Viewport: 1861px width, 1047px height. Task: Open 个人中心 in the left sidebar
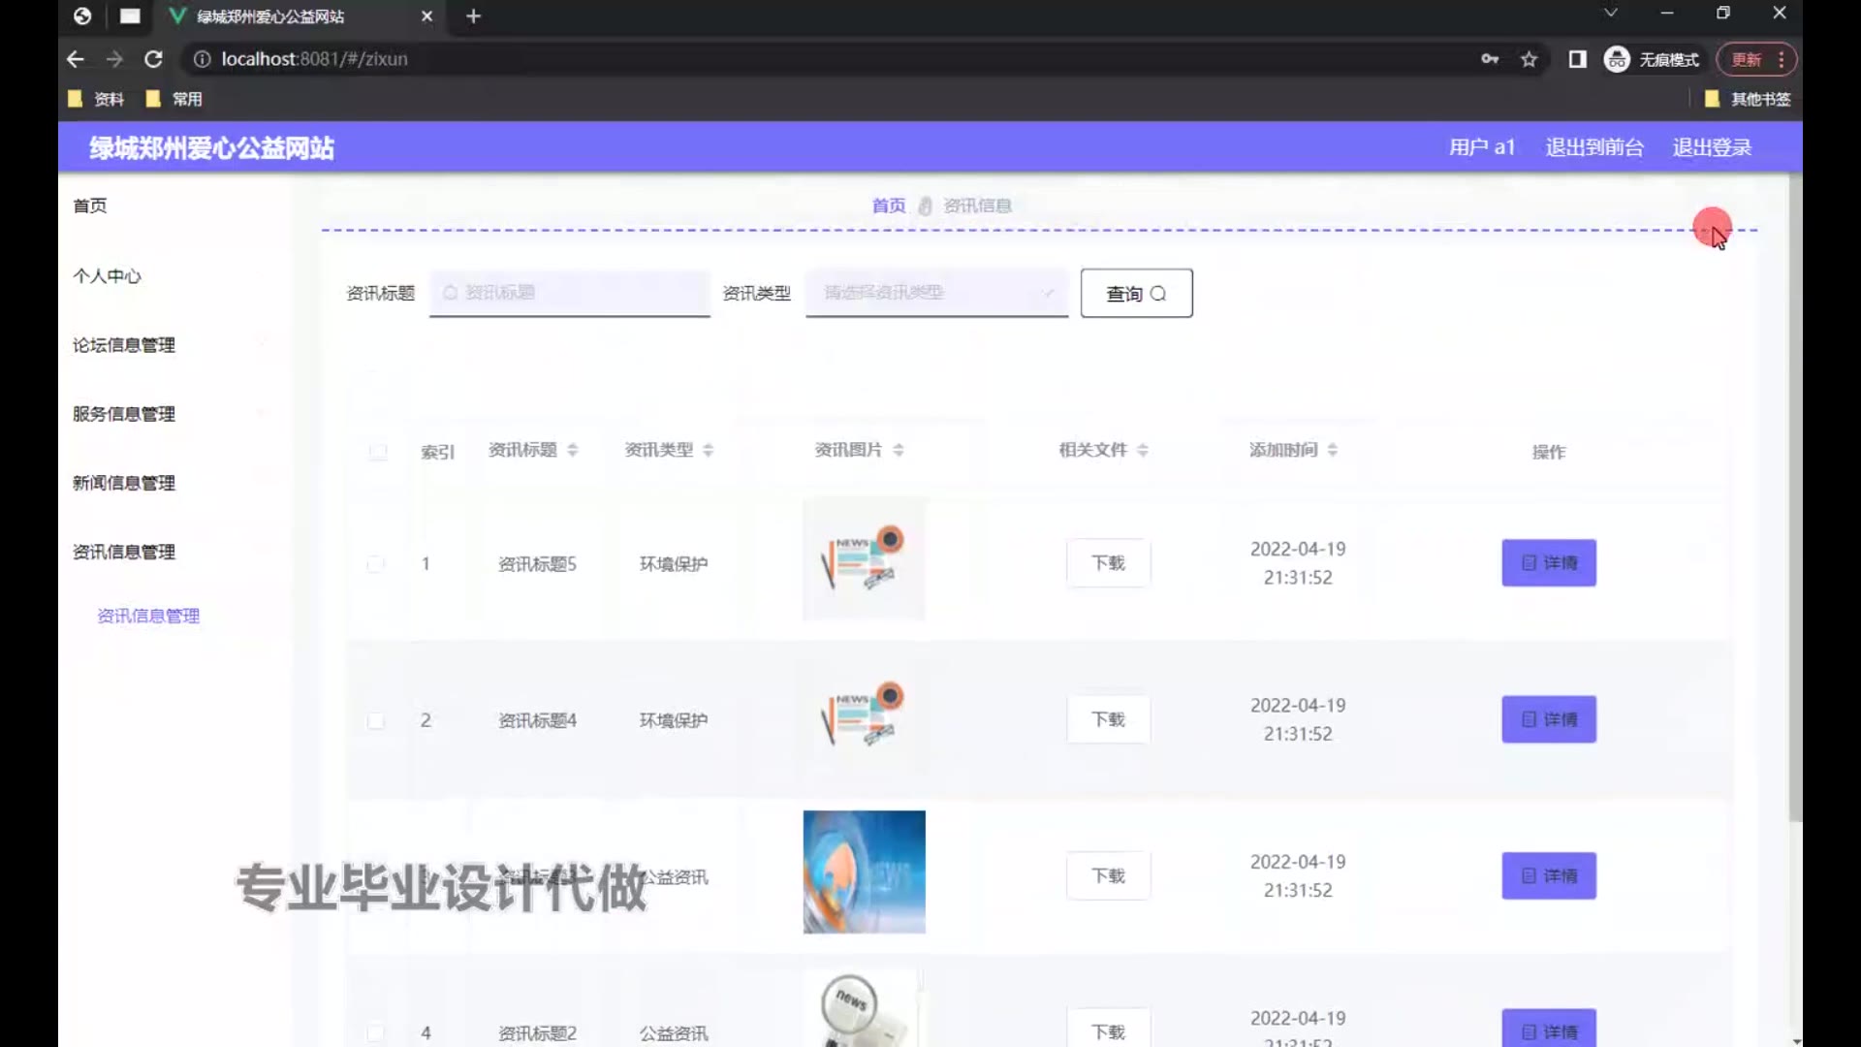(107, 276)
